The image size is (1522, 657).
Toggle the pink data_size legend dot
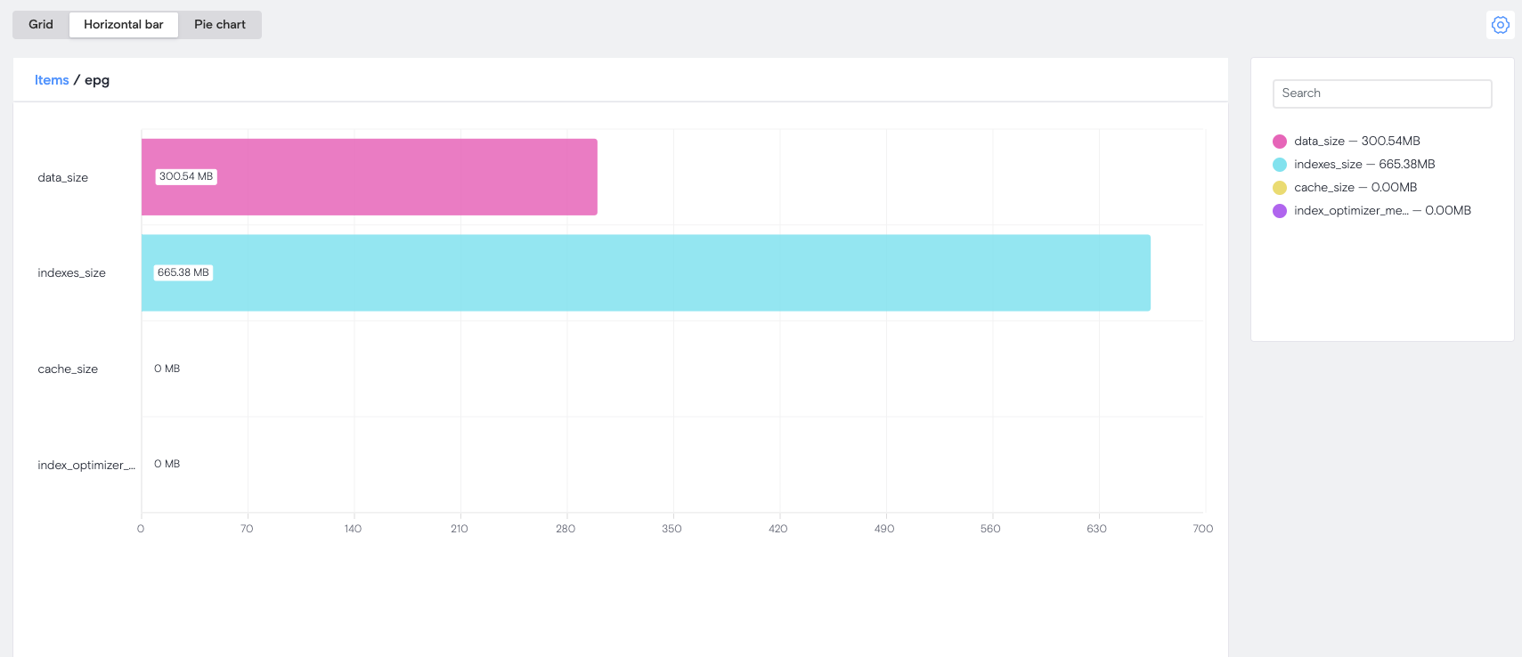click(x=1280, y=142)
